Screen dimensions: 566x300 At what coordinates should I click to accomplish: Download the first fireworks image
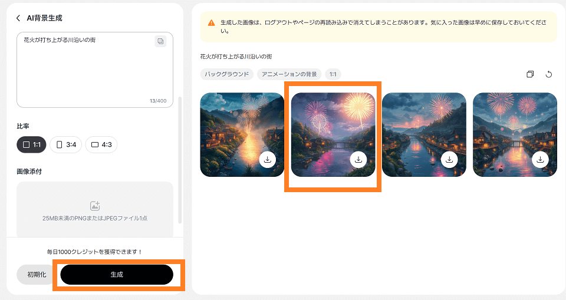click(x=267, y=160)
